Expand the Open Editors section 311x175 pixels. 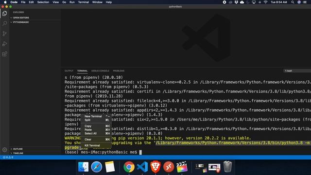click(x=21, y=17)
